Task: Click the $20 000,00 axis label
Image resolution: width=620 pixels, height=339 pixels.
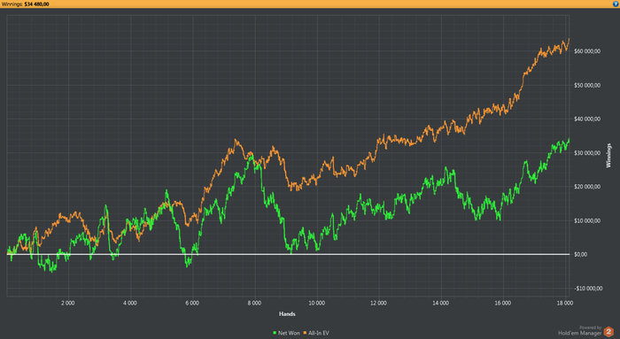Action: pos(587,187)
